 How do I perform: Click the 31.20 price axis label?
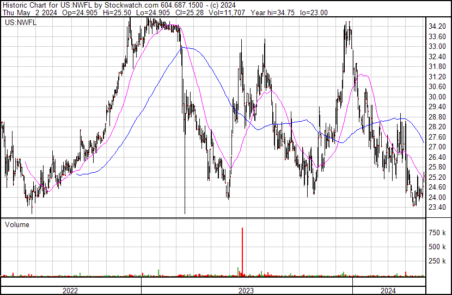437,77
